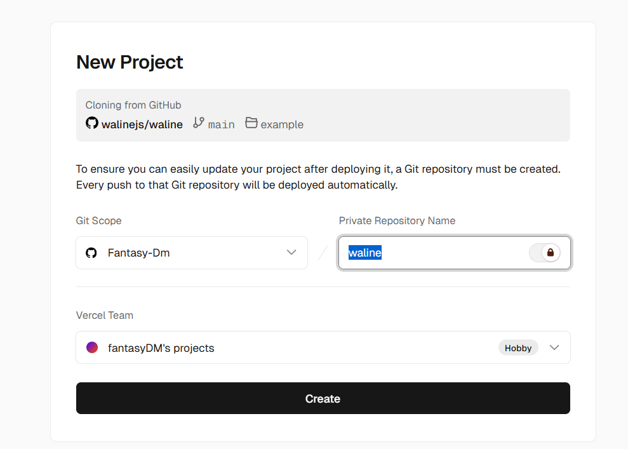Open the Vercel Team chevron arrow
Screen dimensions: 628x449
(x=554, y=347)
